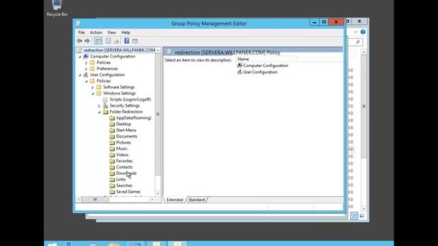Select the Pictures redirection folder icon

[112, 143]
